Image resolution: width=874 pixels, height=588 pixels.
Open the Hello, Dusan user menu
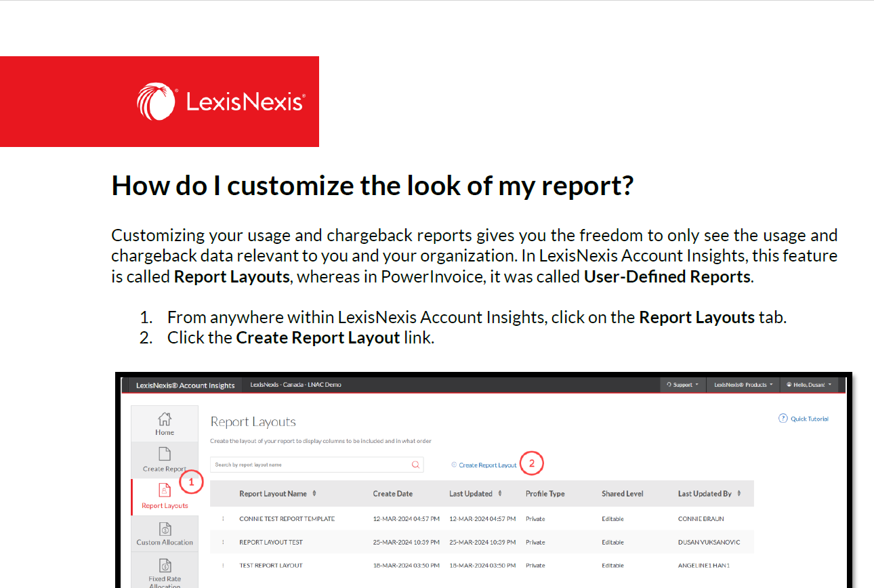[x=808, y=385]
